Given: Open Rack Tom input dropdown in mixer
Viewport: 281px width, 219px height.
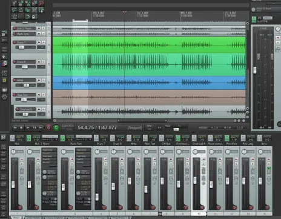Looking at the screenshot, I should (84, 140).
